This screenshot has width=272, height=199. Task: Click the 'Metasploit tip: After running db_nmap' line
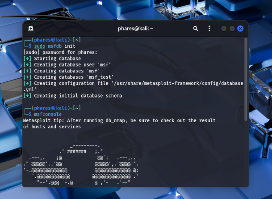point(119,120)
